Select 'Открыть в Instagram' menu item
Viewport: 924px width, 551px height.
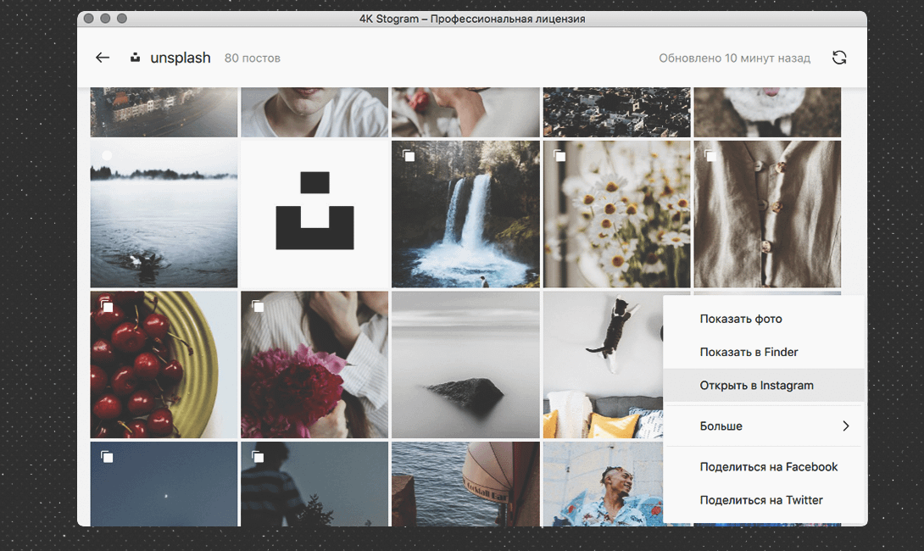[764, 386]
